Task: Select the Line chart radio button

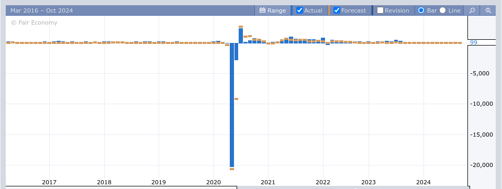Action: pos(442,10)
